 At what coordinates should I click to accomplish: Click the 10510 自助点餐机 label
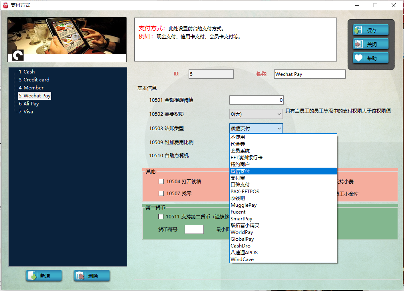pos(169,155)
